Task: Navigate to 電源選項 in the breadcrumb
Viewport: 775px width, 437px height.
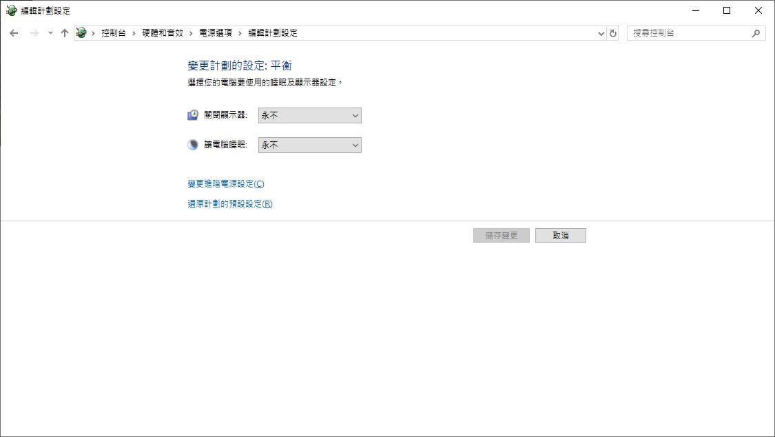Action: point(216,33)
